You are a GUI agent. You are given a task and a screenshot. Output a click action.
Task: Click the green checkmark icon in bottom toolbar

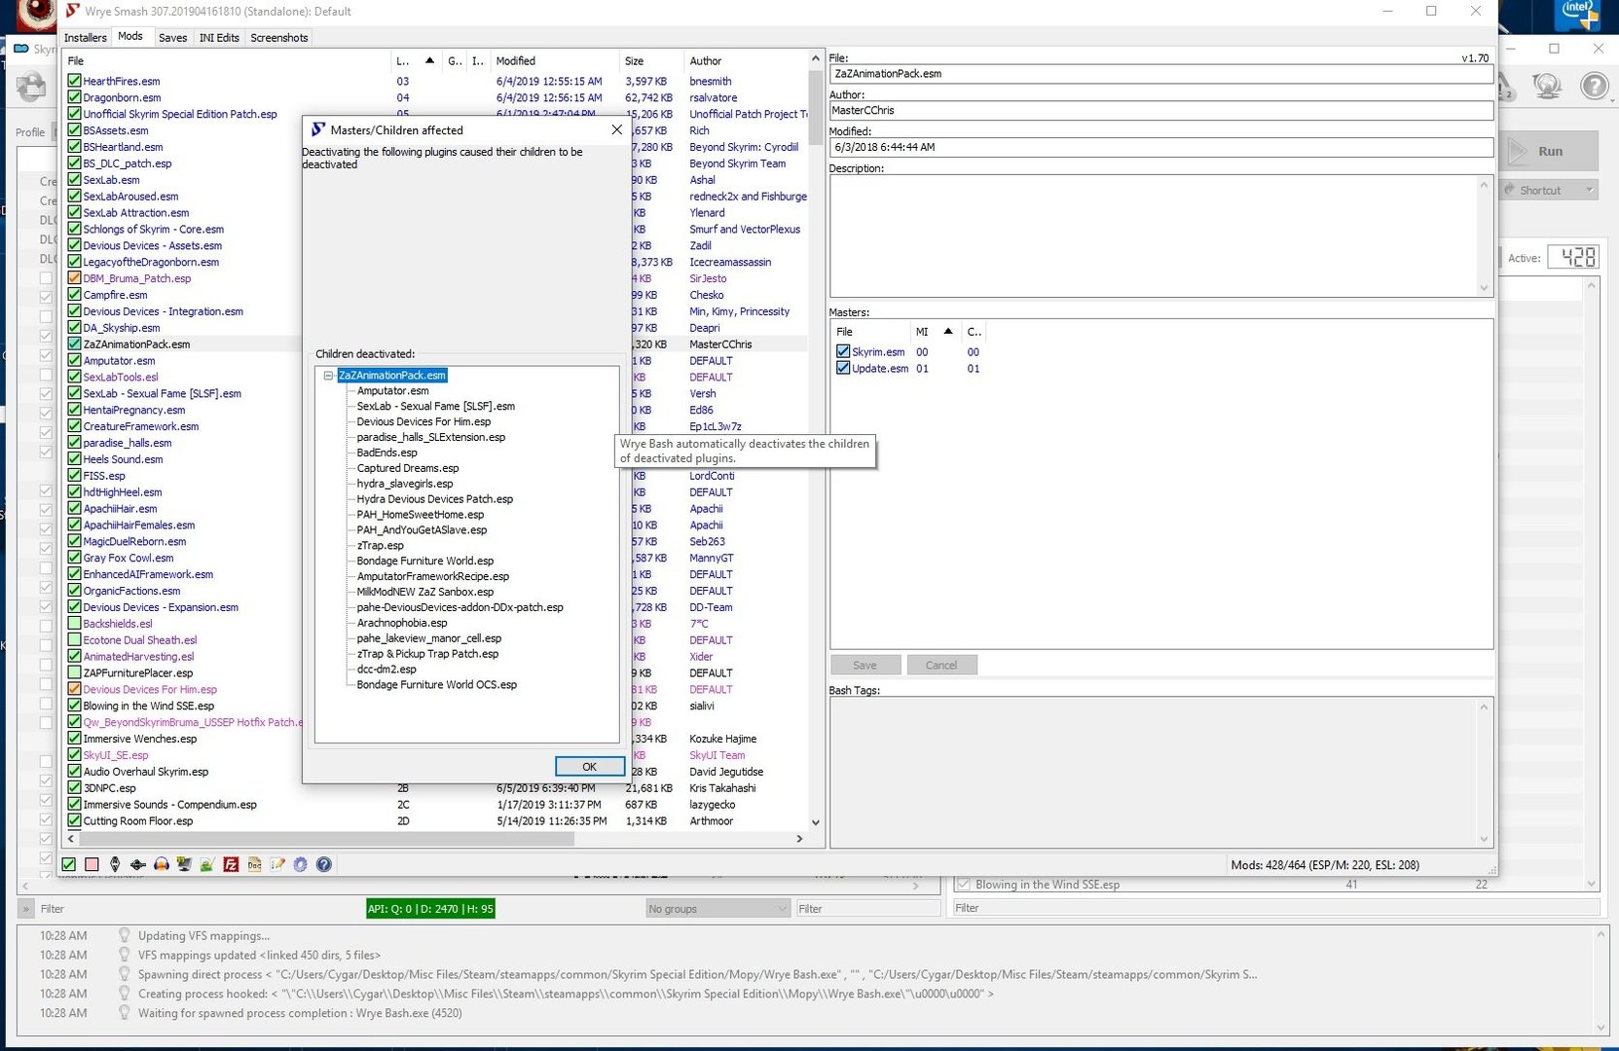[x=69, y=864]
